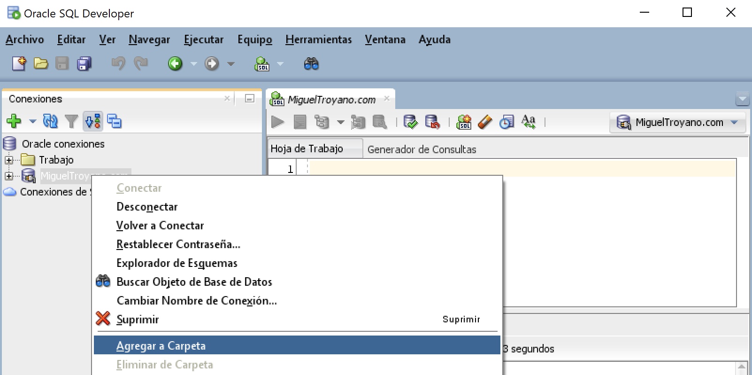Minimize the Conexiones panel
Viewport: 752px width, 375px height.
(250, 98)
